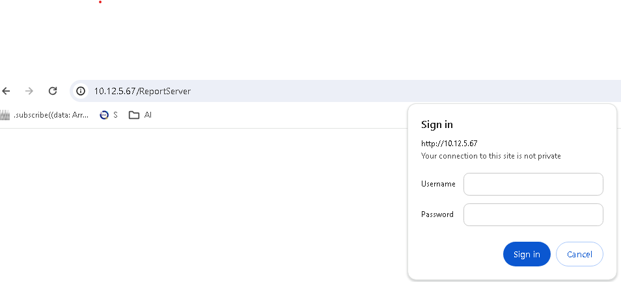Click the connection not private warning text

point(491,156)
